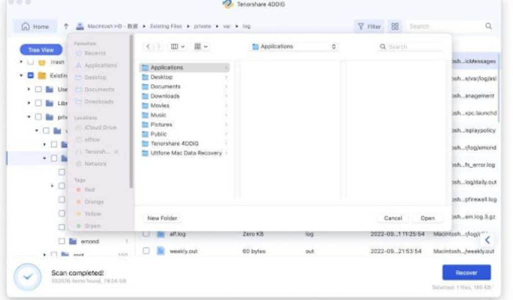Select Documents in dialog sidebar favorites

(99, 89)
